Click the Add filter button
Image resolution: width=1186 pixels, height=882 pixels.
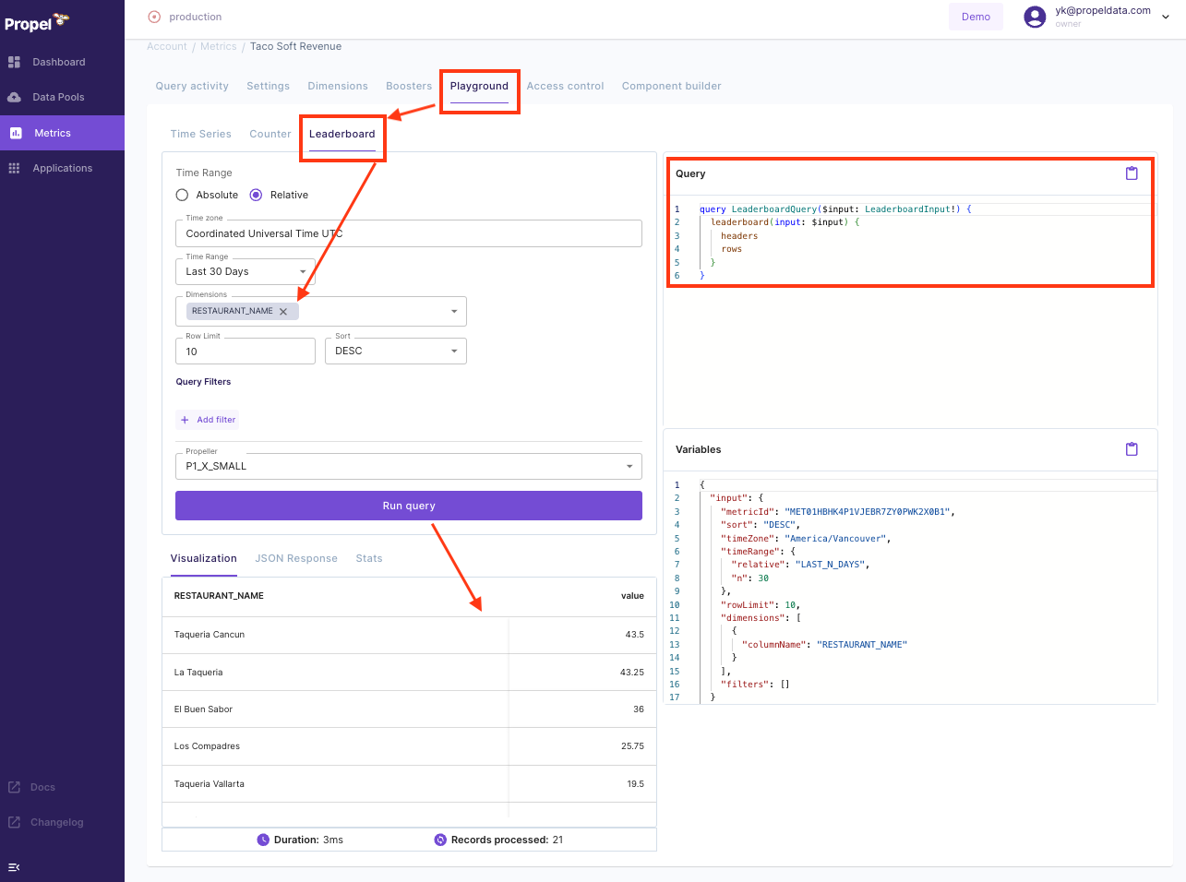pyautogui.click(x=208, y=420)
